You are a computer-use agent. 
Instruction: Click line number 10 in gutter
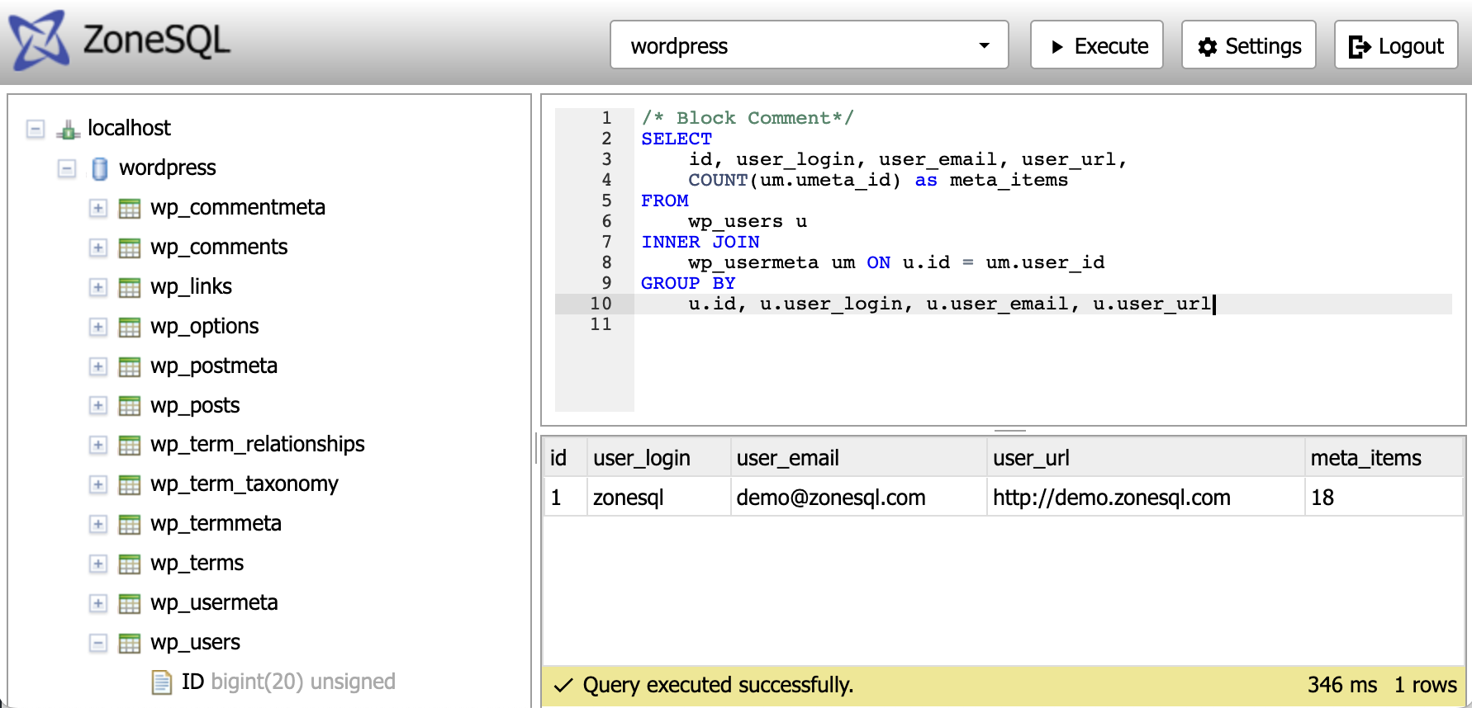(601, 304)
